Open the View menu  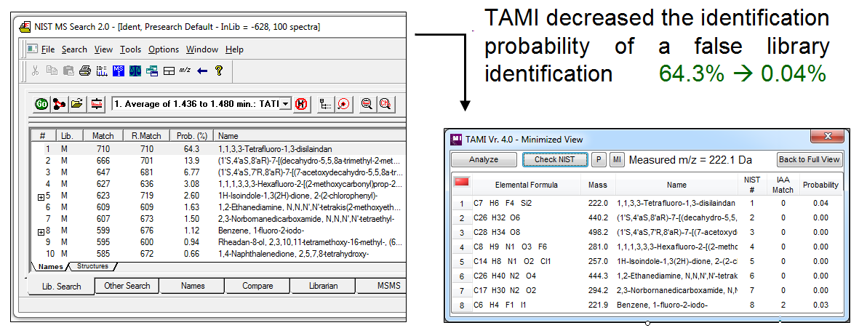coord(103,49)
